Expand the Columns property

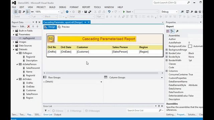coord(167,71)
